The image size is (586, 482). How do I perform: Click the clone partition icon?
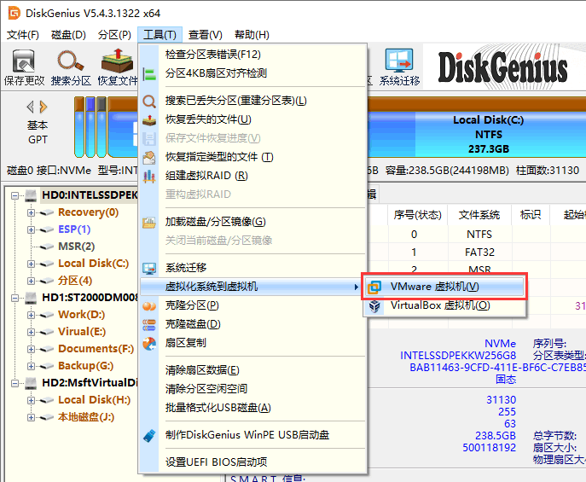149,306
